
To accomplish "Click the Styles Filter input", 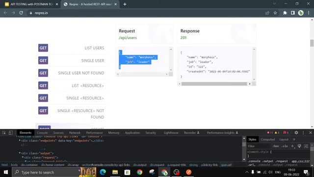I will 259,146.
